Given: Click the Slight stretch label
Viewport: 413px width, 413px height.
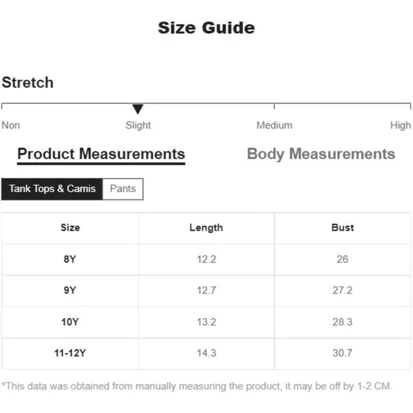Looking at the screenshot, I should [138, 126].
